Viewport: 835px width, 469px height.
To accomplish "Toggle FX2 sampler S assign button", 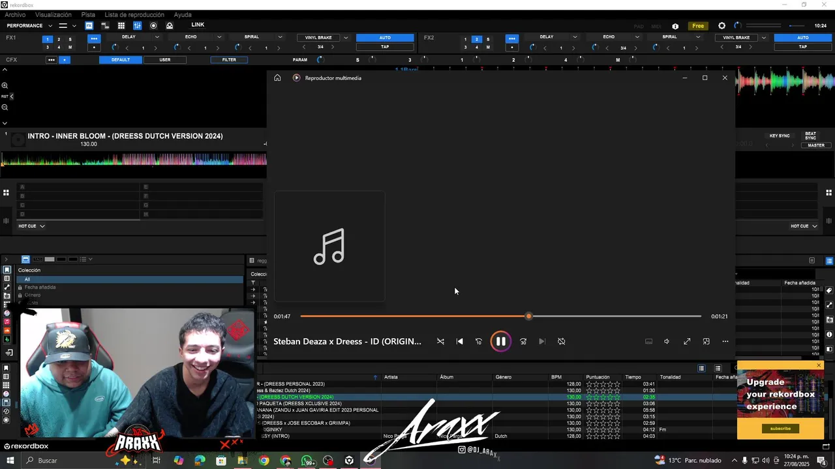I will pyautogui.click(x=488, y=39).
